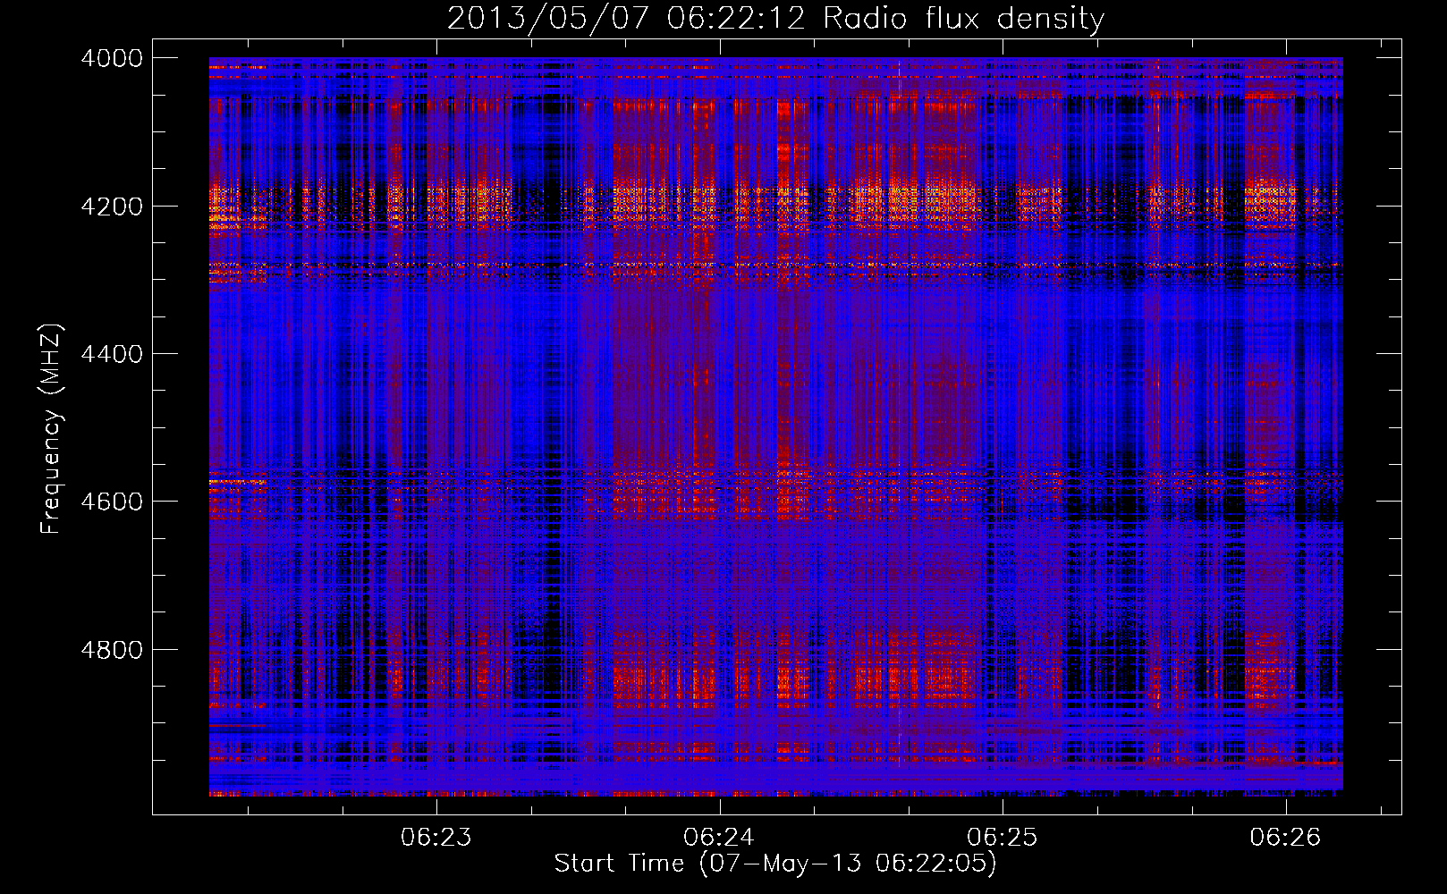Click the 4000 frequency tick label
Image resolution: width=1447 pixels, height=894 pixels.
pyautogui.click(x=112, y=58)
